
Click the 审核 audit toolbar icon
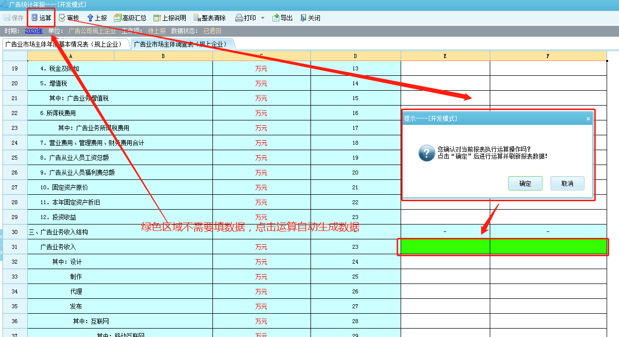coord(62,18)
